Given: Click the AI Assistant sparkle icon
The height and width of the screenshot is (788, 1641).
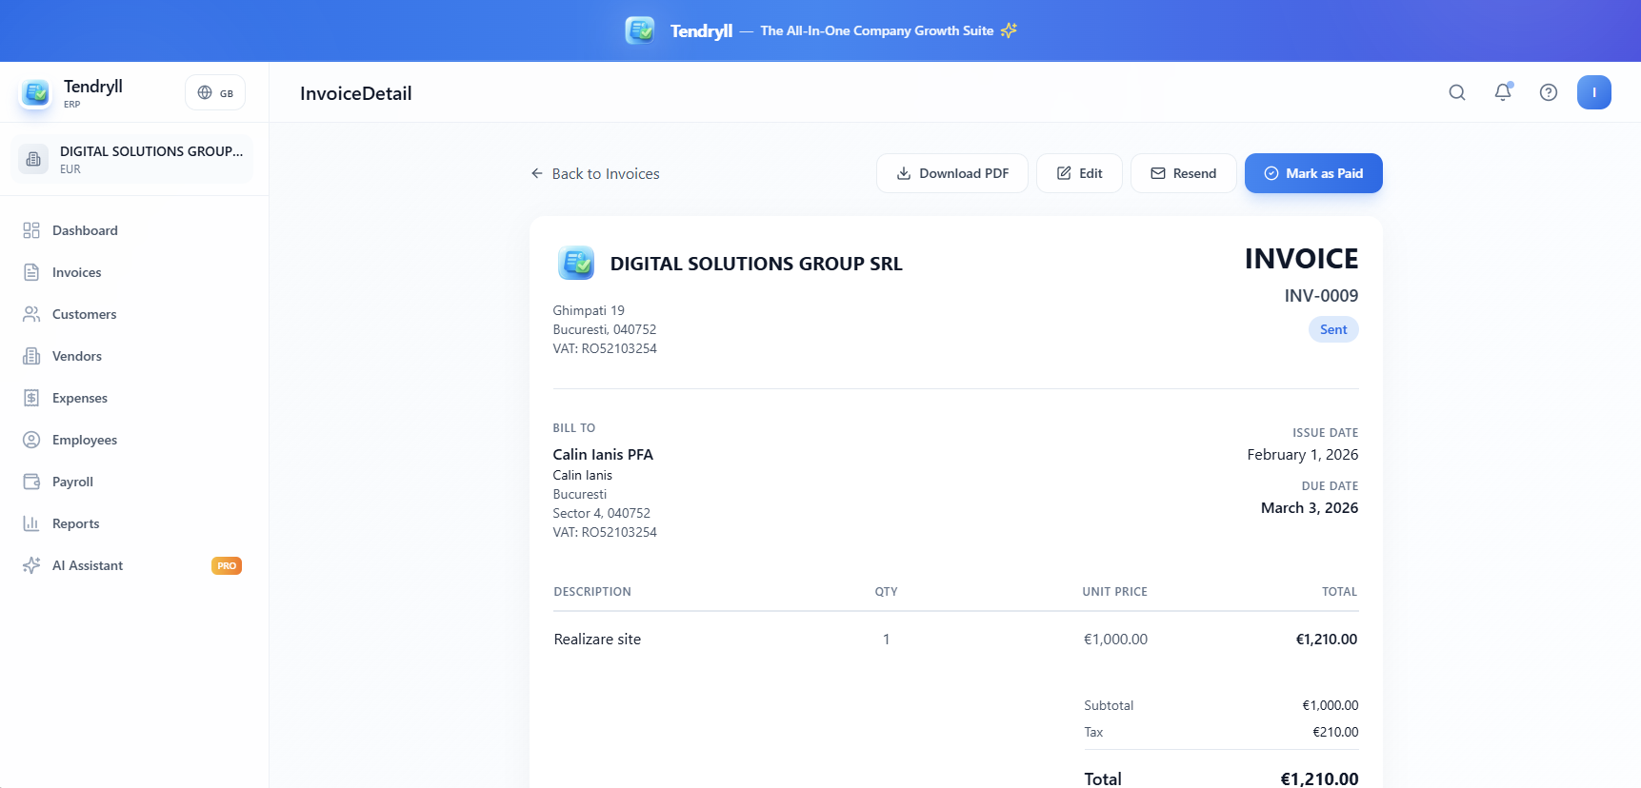Looking at the screenshot, I should (31, 565).
